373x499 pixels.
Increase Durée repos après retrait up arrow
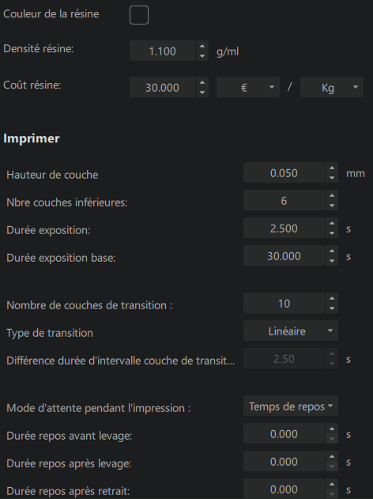click(332, 484)
